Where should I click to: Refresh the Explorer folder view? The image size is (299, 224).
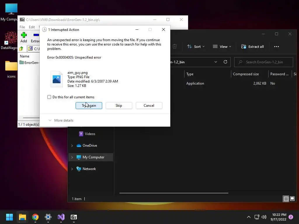pyautogui.click(x=225, y=62)
